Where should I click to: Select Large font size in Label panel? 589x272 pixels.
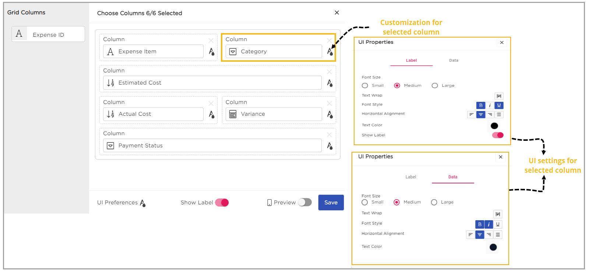tap(435, 86)
